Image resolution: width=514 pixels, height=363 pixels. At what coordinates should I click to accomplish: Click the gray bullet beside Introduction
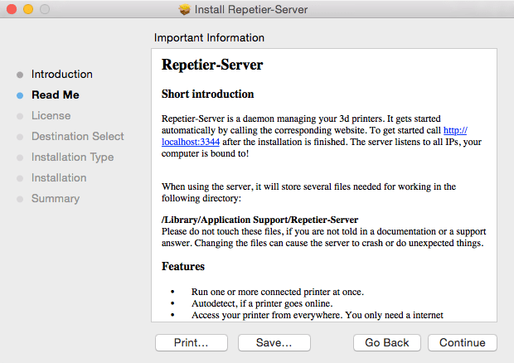point(20,75)
